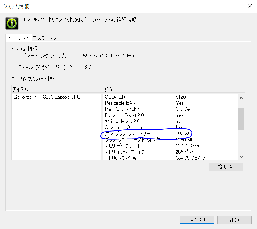The width and height of the screenshot is (257, 229).
Task: Click the 12.00 Gbps value
Action: click(187, 146)
